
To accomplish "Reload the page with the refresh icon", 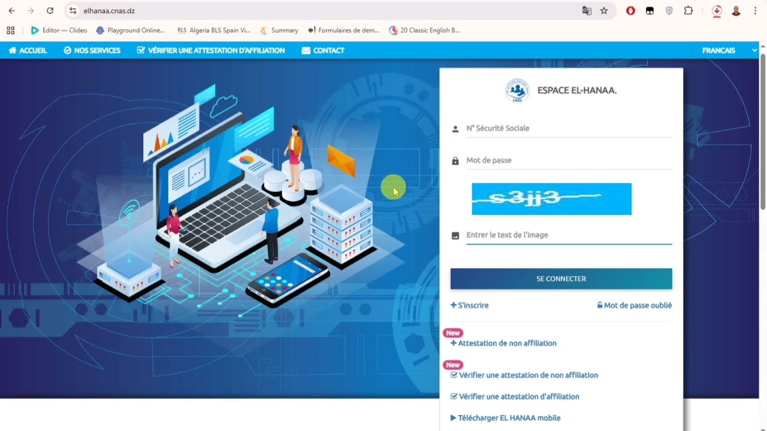I will point(50,11).
